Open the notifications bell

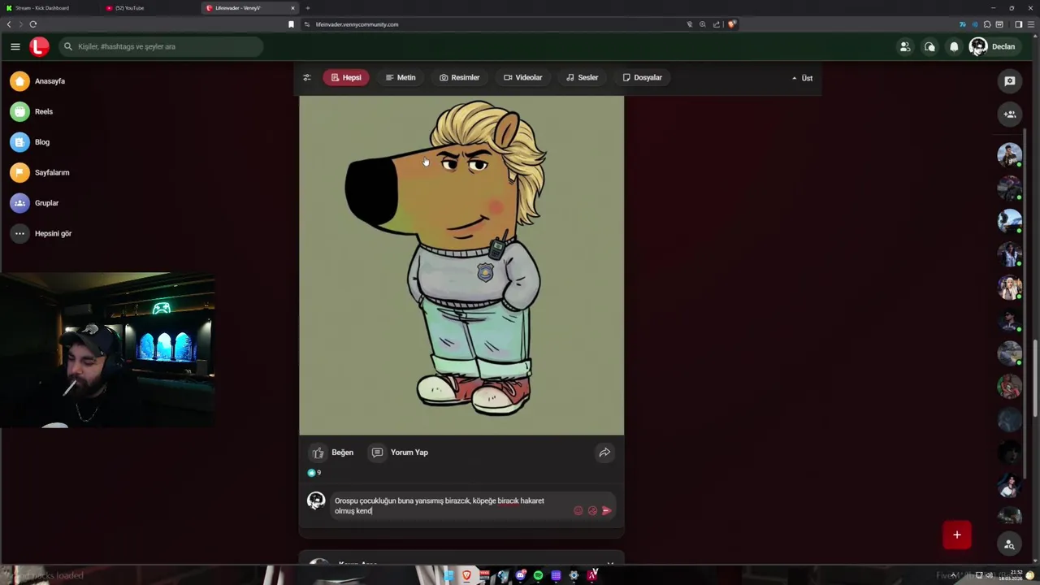tap(954, 46)
